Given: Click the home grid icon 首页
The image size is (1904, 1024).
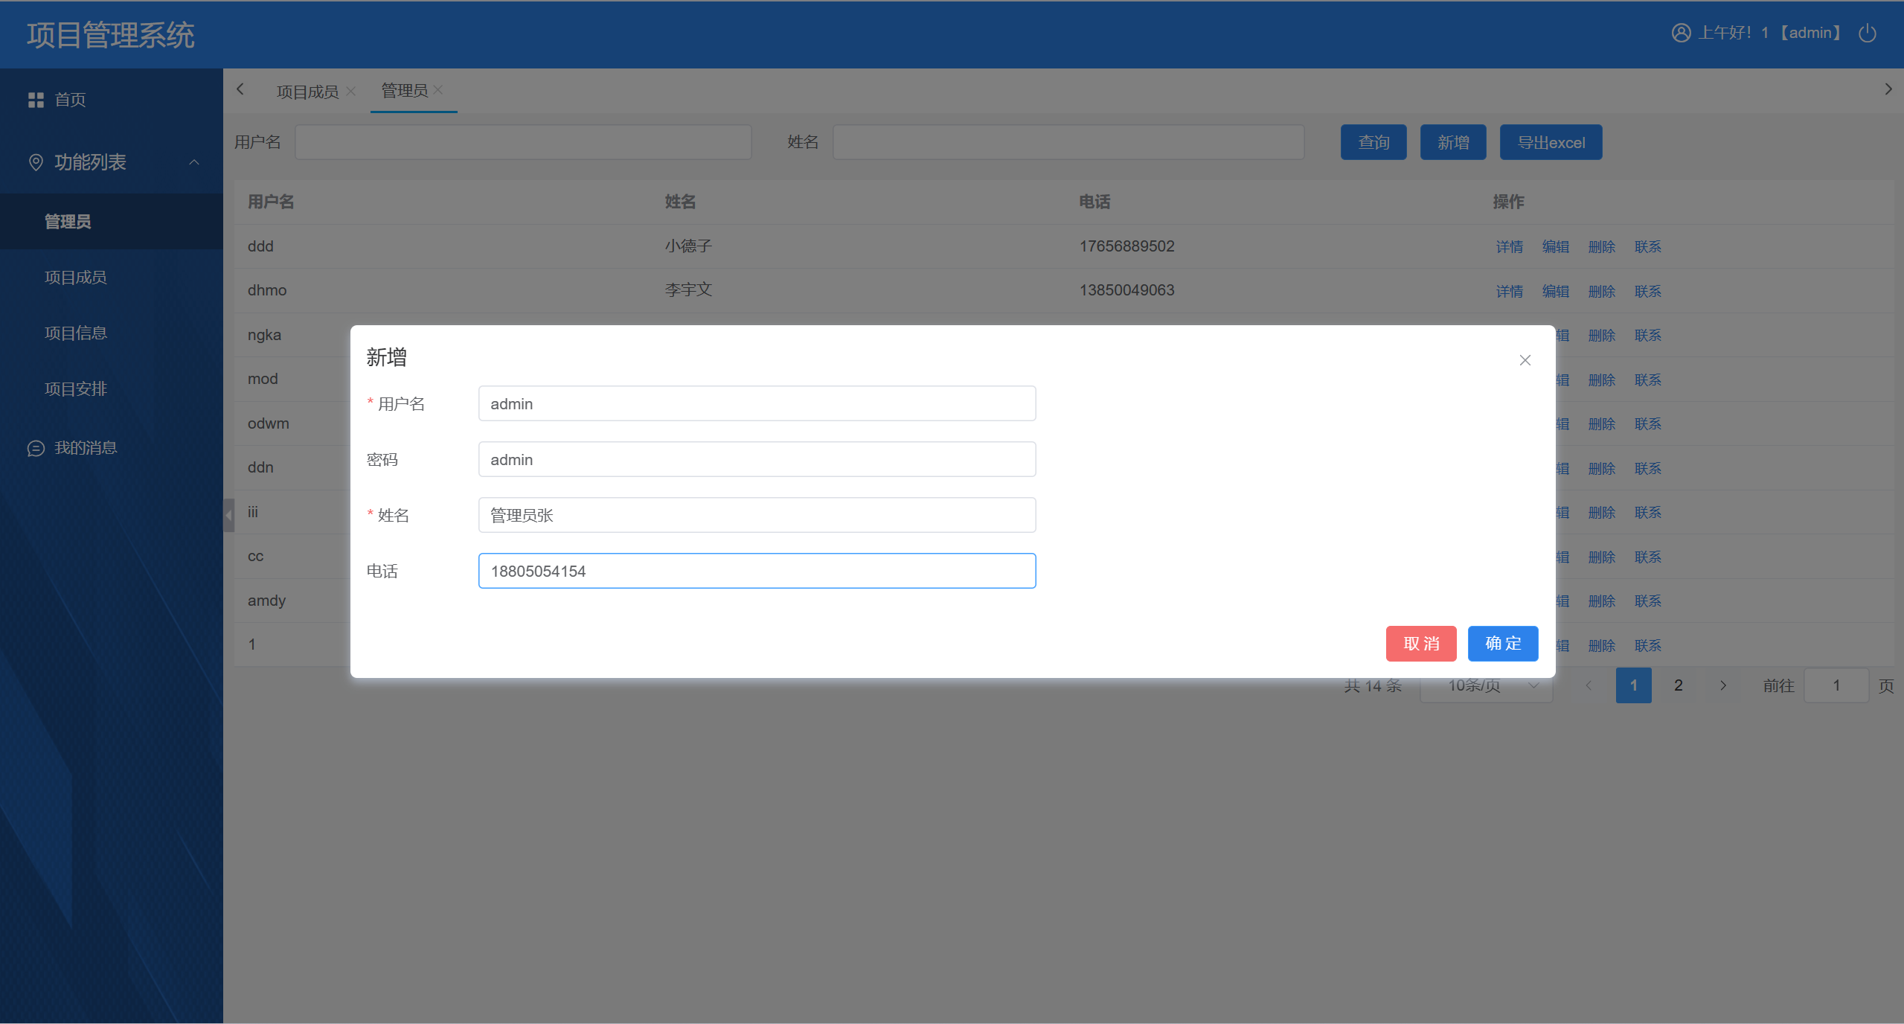Looking at the screenshot, I should (36, 100).
